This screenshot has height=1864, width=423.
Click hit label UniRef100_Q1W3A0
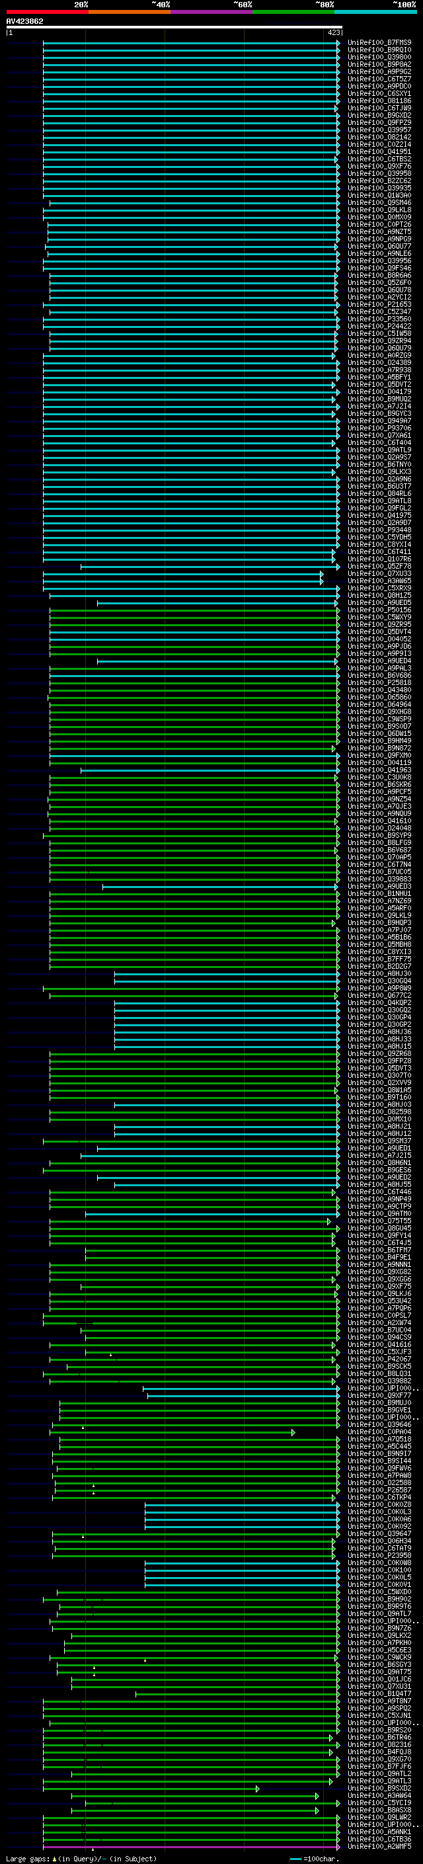[379, 195]
